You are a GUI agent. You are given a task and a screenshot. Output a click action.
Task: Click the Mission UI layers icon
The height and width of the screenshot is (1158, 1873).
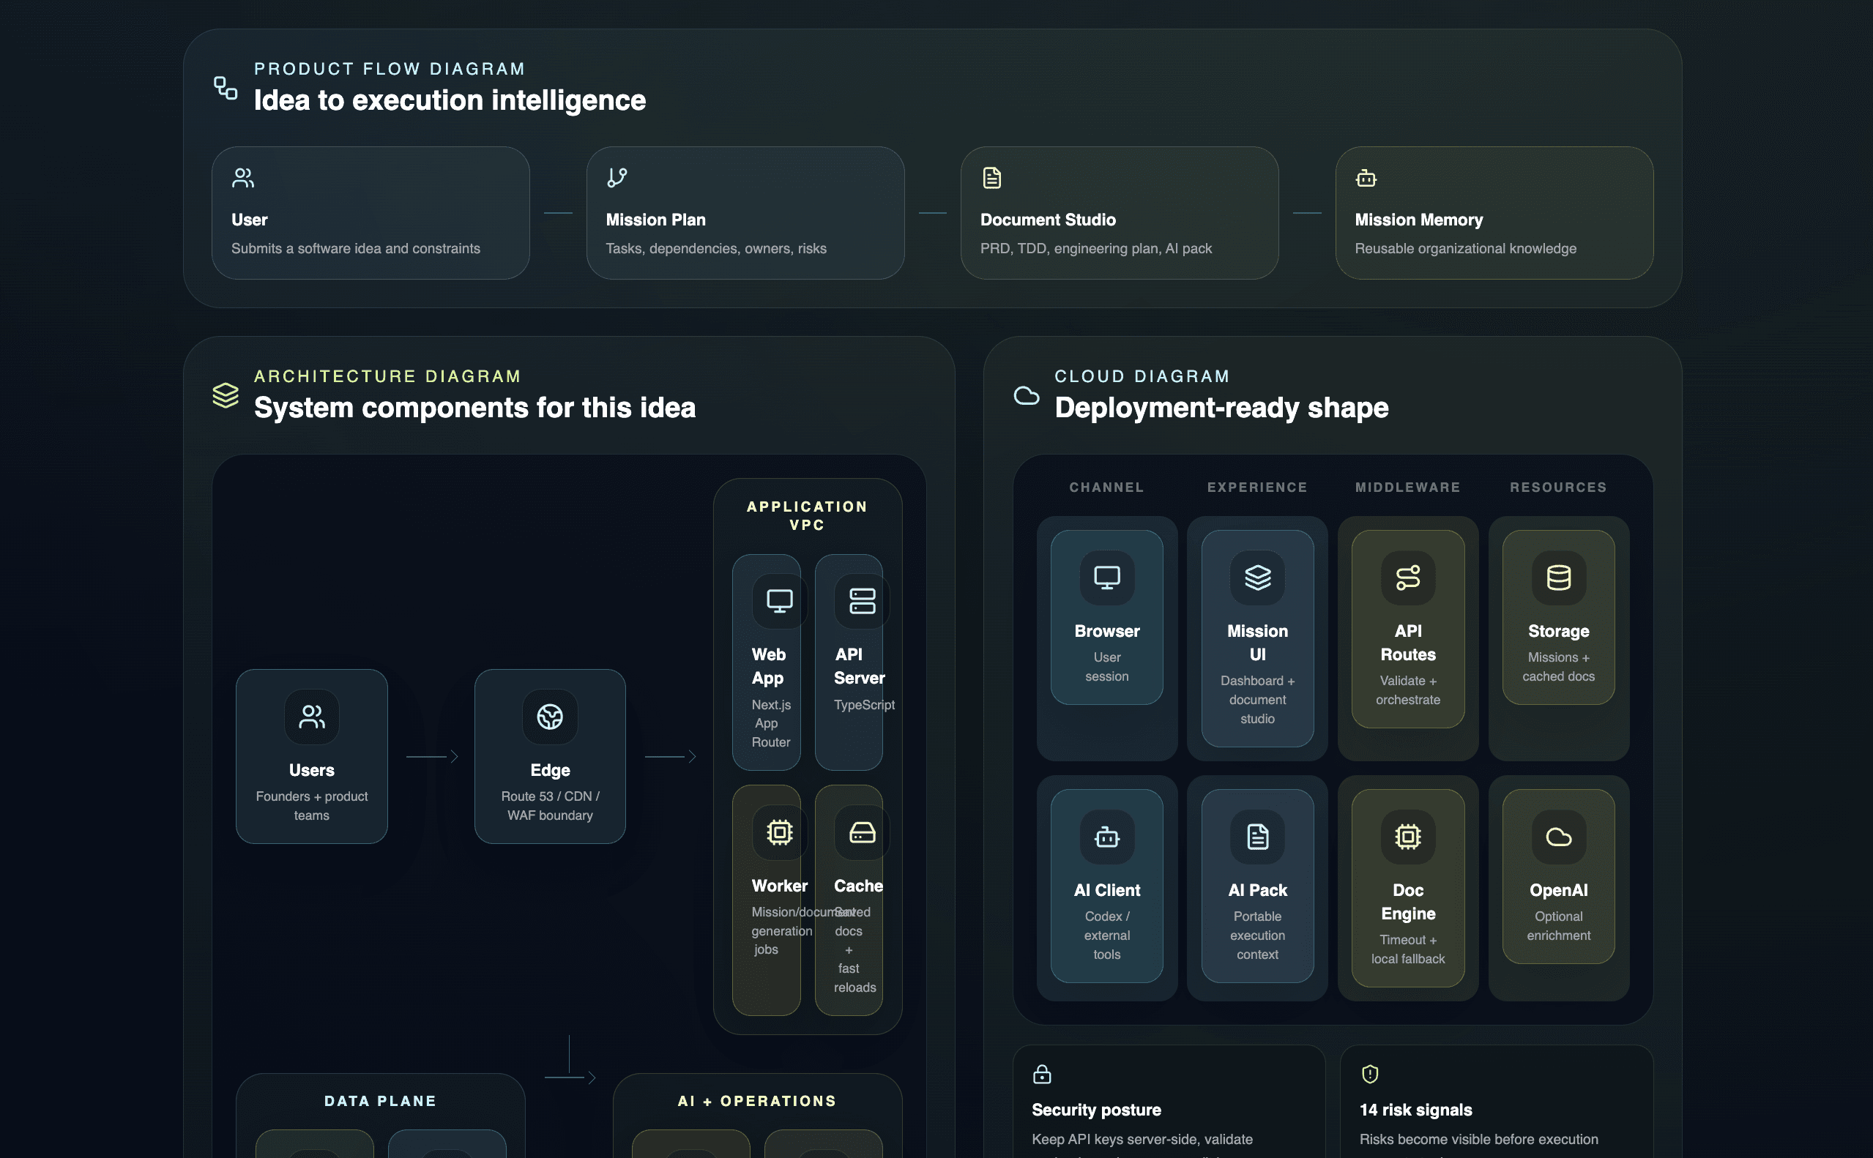pyautogui.click(x=1258, y=578)
